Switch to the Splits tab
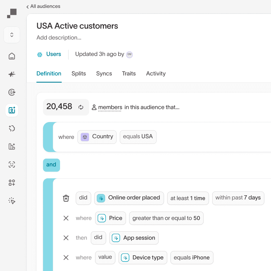This screenshot has height=271, width=271. 79,74
